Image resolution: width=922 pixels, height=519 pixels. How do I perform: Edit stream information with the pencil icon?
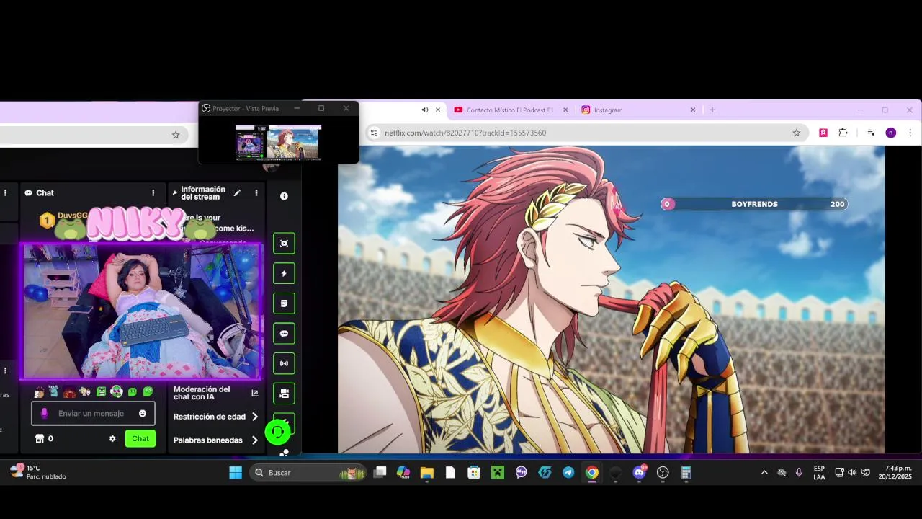pos(237,193)
